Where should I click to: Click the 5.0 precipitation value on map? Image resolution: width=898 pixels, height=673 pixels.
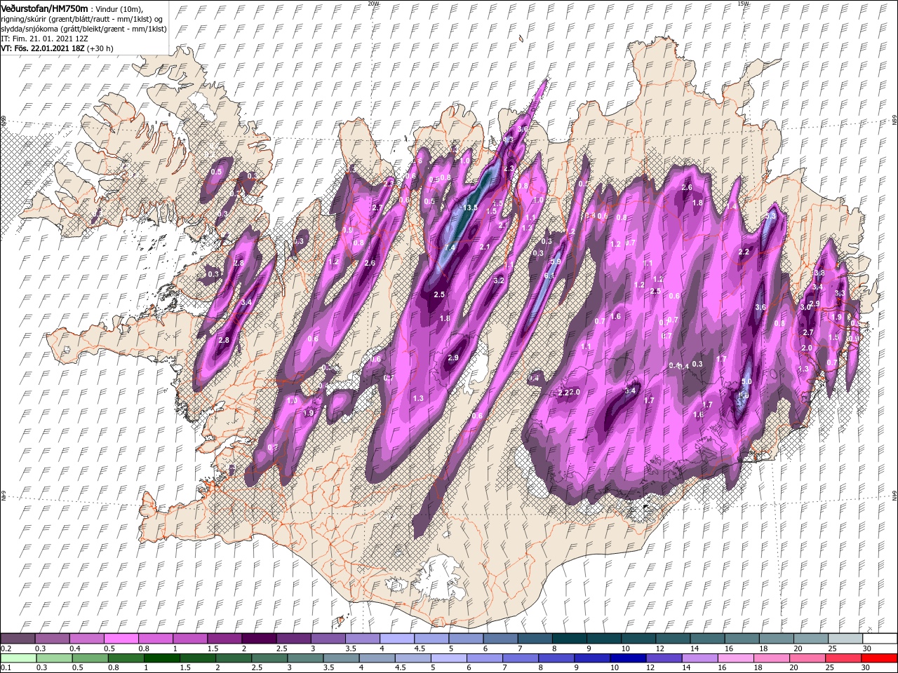pyautogui.click(x=746, y=381)
